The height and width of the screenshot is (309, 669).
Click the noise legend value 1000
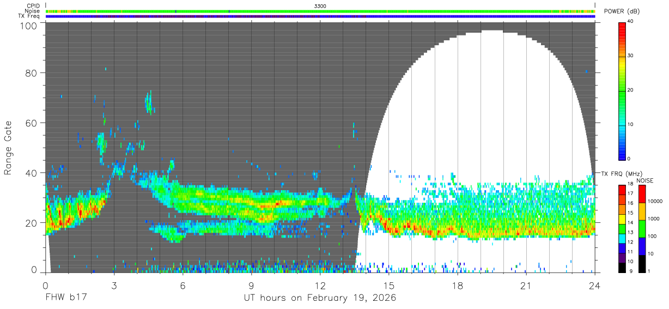[653, 219]
